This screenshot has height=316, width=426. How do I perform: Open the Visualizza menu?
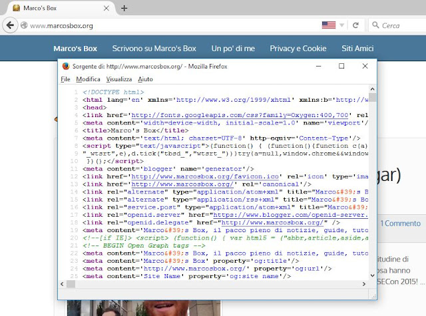[119, 79]
